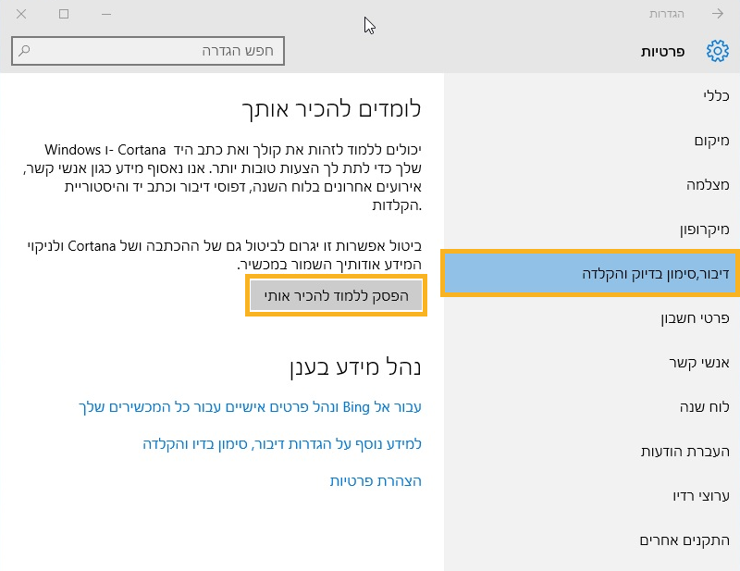Screen dimensions: 740x571
Task: Open the כללי privacy category
Action: click(x=716, y=95)
